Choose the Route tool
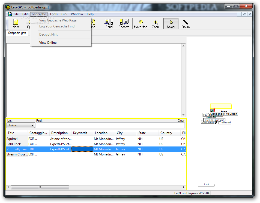Viewport: 260px width, 203px height. [186, 24]
